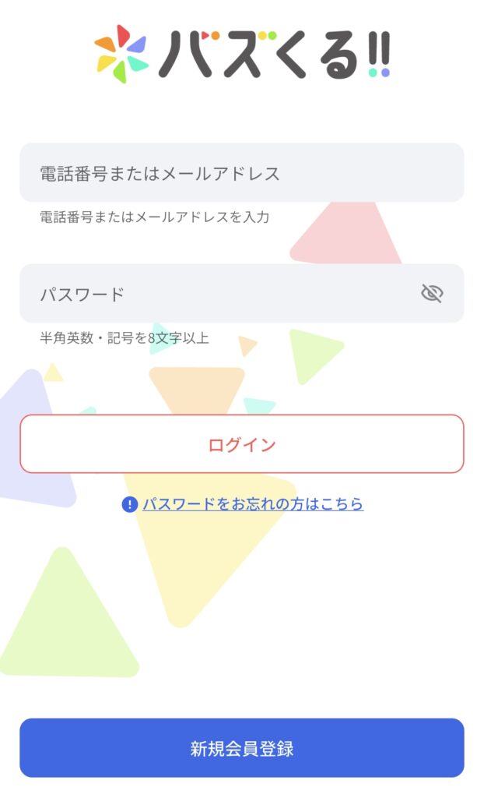Click the colorful pinwheel logo icon
Screen dimensions: 484x798
pyautogui.click(x=121, y=53)
